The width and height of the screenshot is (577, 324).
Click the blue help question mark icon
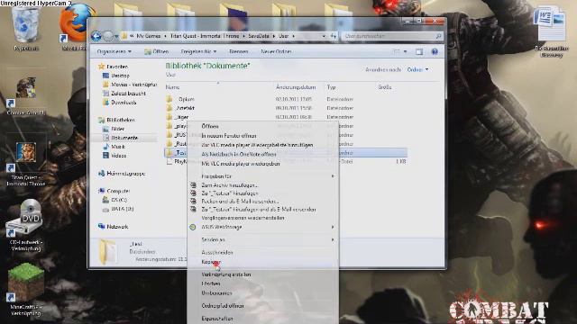(x=435, y=52)
